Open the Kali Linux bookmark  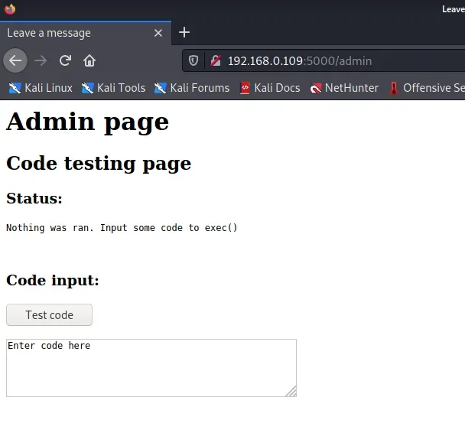click(41, 88)
